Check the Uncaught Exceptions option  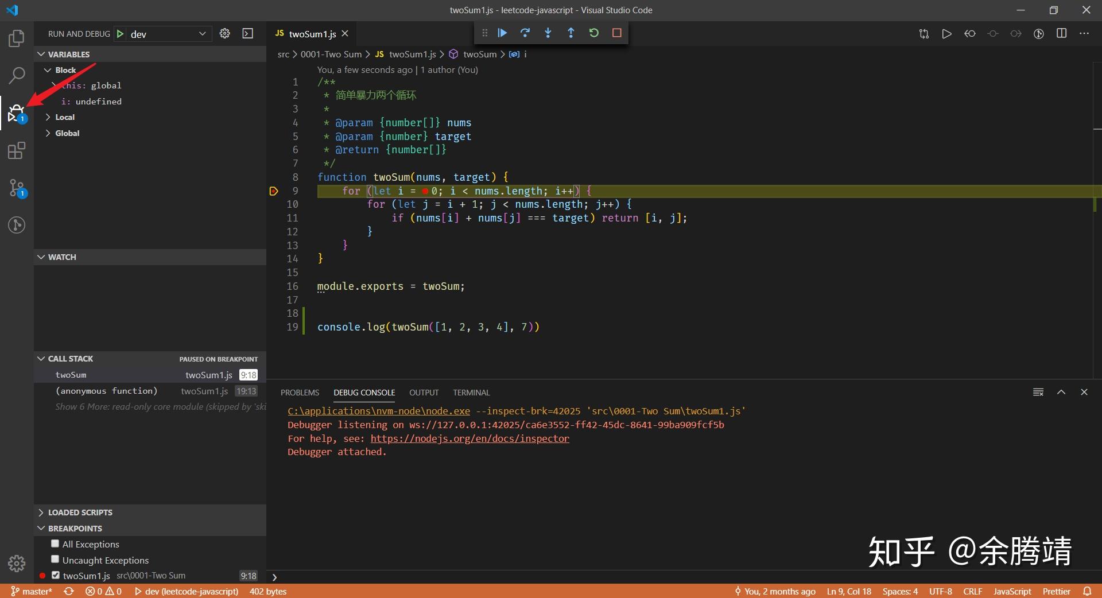[x=55, y=560]
